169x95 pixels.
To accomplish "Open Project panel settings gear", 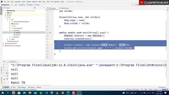I will (35, 8).
